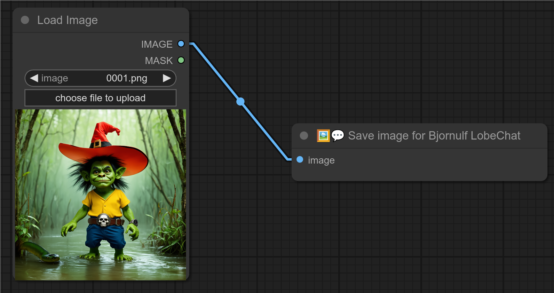Screen dimensions: 554x293
Task: Click the goblin preview image thumbnail
Action: (101, 195)
